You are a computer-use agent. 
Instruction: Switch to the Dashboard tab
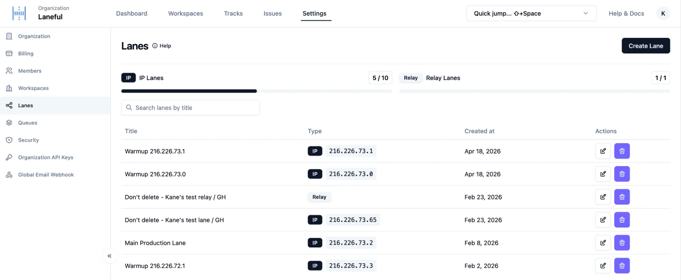[x=131, y=14]
